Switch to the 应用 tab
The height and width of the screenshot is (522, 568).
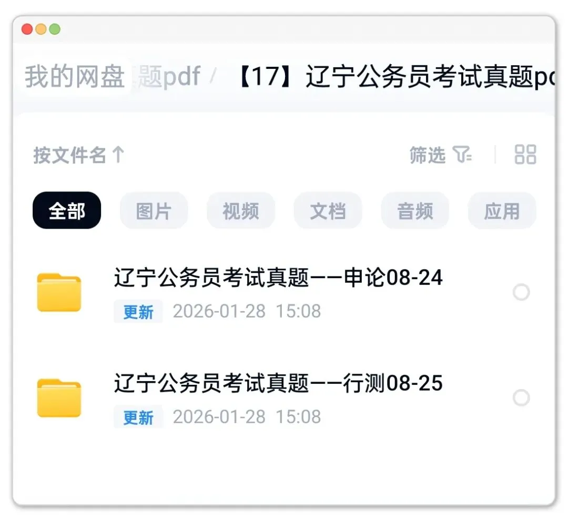click(x=502, y=210)
